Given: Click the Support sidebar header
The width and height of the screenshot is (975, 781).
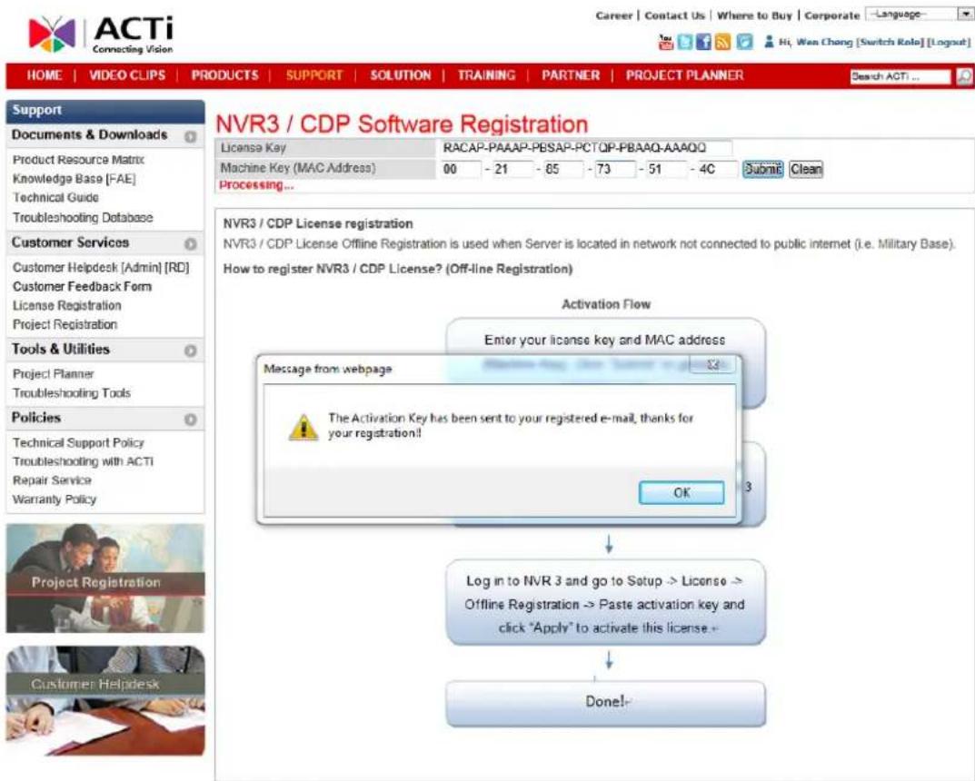Looking at the screenshot, I should [x=105, y=111].
